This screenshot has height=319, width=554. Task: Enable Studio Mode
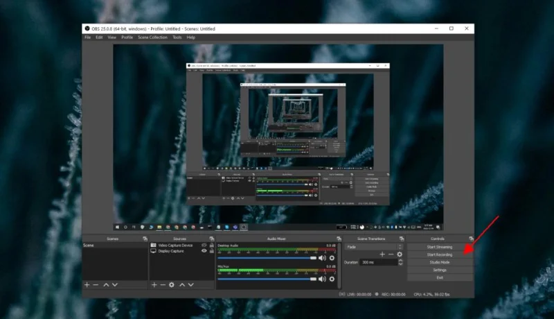click(x=440, y=262)
